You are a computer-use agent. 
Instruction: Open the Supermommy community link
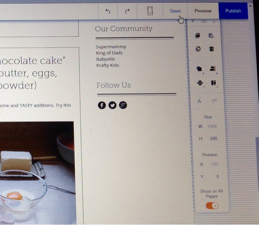(111, 47)
